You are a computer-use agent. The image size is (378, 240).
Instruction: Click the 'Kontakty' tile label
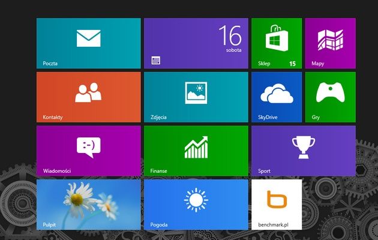click(x=53, y=118)
